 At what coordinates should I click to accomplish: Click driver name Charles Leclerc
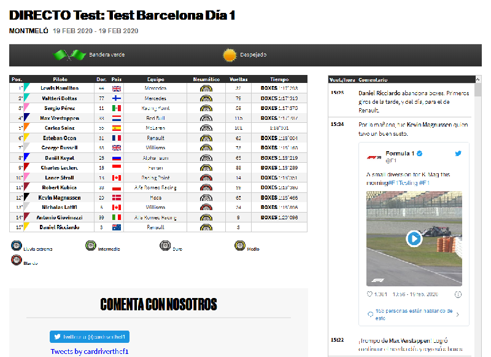point(60,168)
